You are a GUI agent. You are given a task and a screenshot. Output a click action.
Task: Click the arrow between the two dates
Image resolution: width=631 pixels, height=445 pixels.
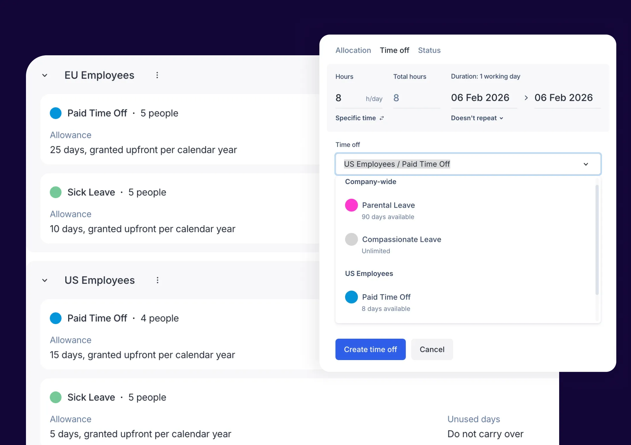(x=526, y=98)
